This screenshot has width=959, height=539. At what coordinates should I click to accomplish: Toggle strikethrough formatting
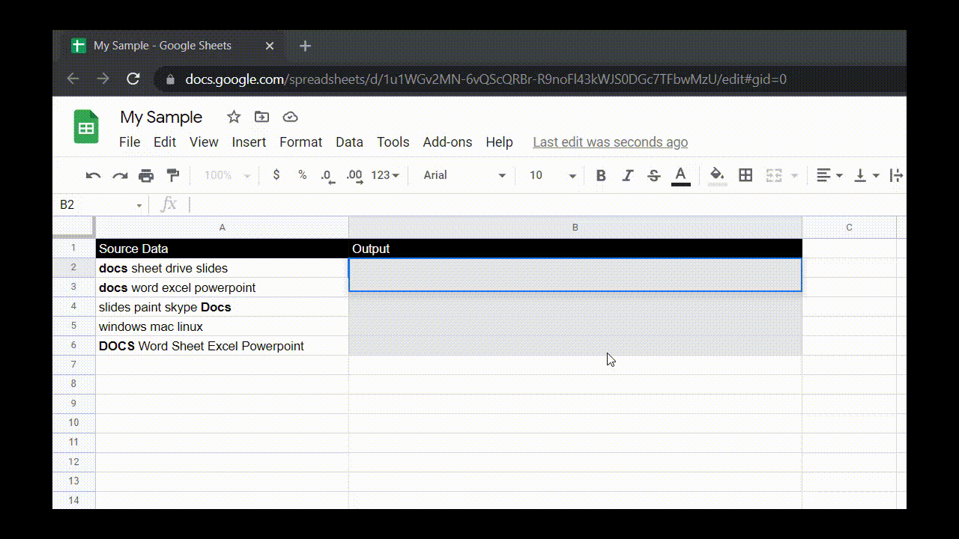pos(653,175)
